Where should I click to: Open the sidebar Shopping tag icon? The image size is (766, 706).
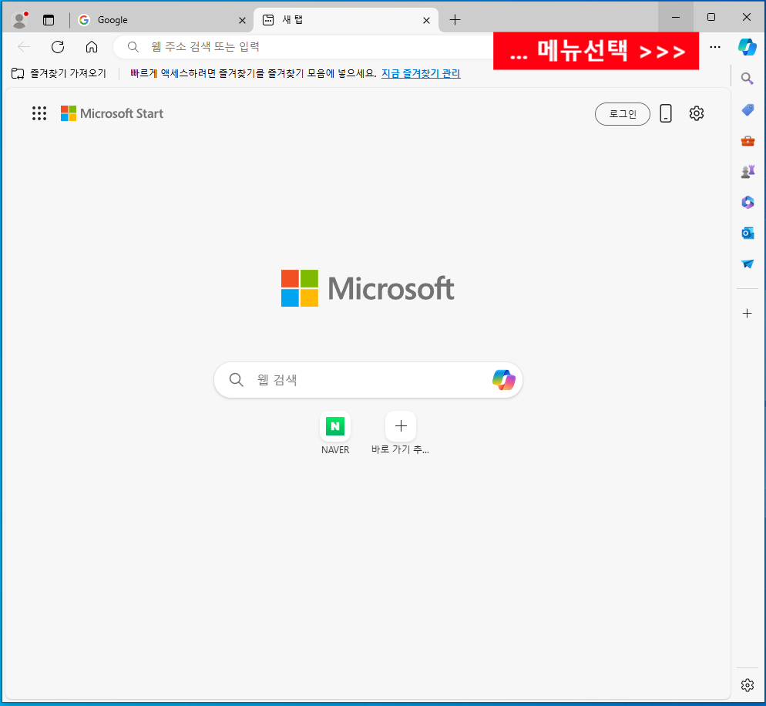pyautogui.click(x=747, y=109)
